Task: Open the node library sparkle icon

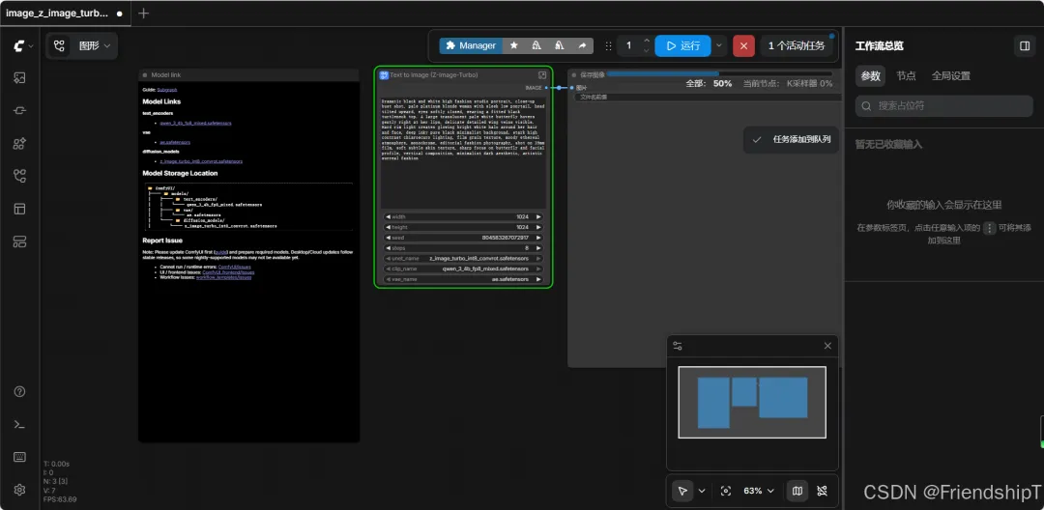Action: tap(19, 143)
